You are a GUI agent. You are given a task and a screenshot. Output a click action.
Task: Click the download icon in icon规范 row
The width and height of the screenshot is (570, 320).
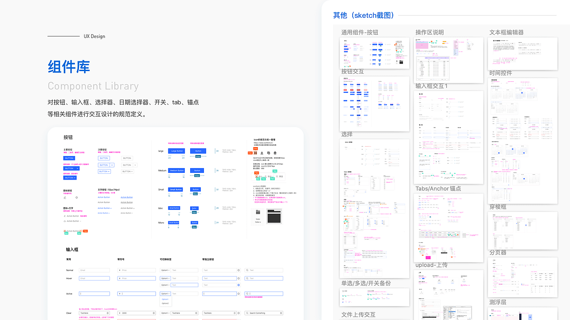262,153
